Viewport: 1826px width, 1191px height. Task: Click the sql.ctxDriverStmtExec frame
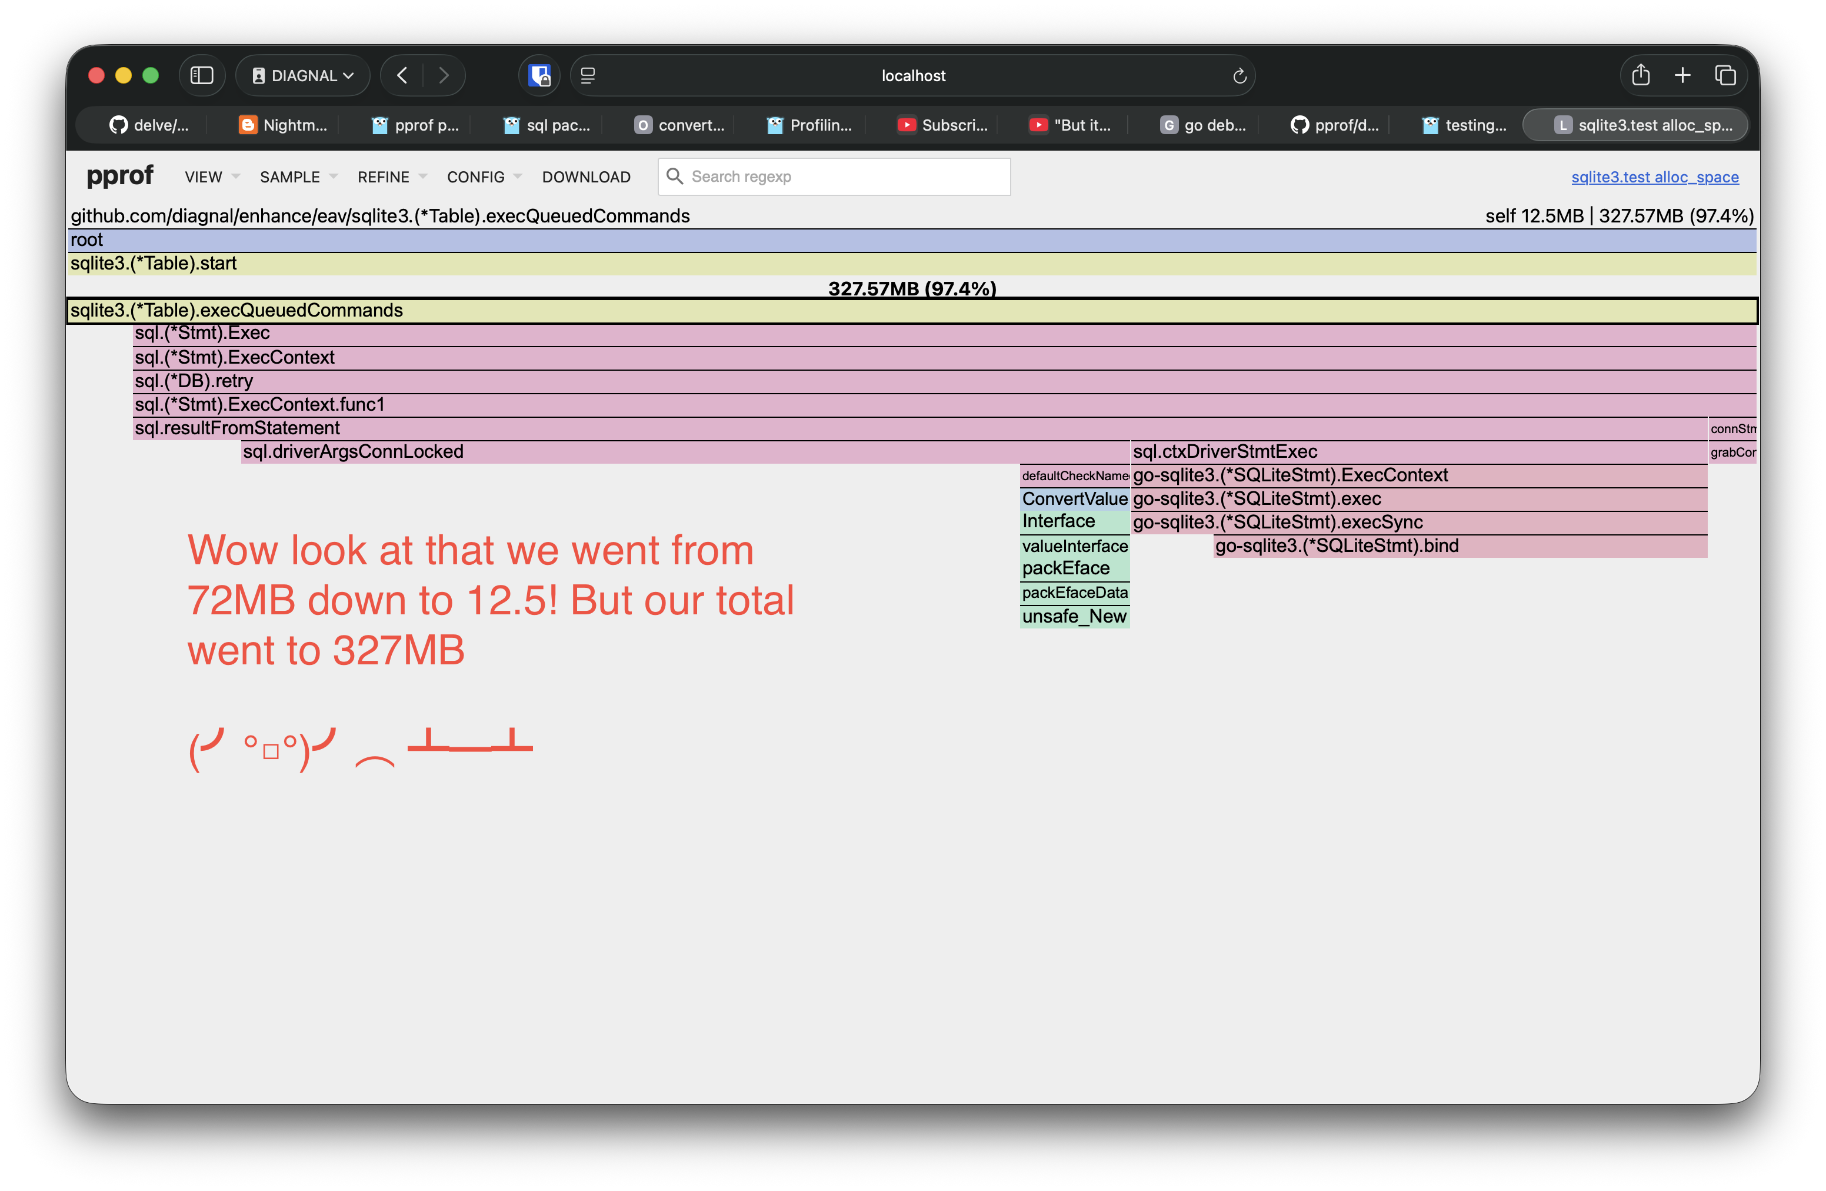coord(1420,452)
